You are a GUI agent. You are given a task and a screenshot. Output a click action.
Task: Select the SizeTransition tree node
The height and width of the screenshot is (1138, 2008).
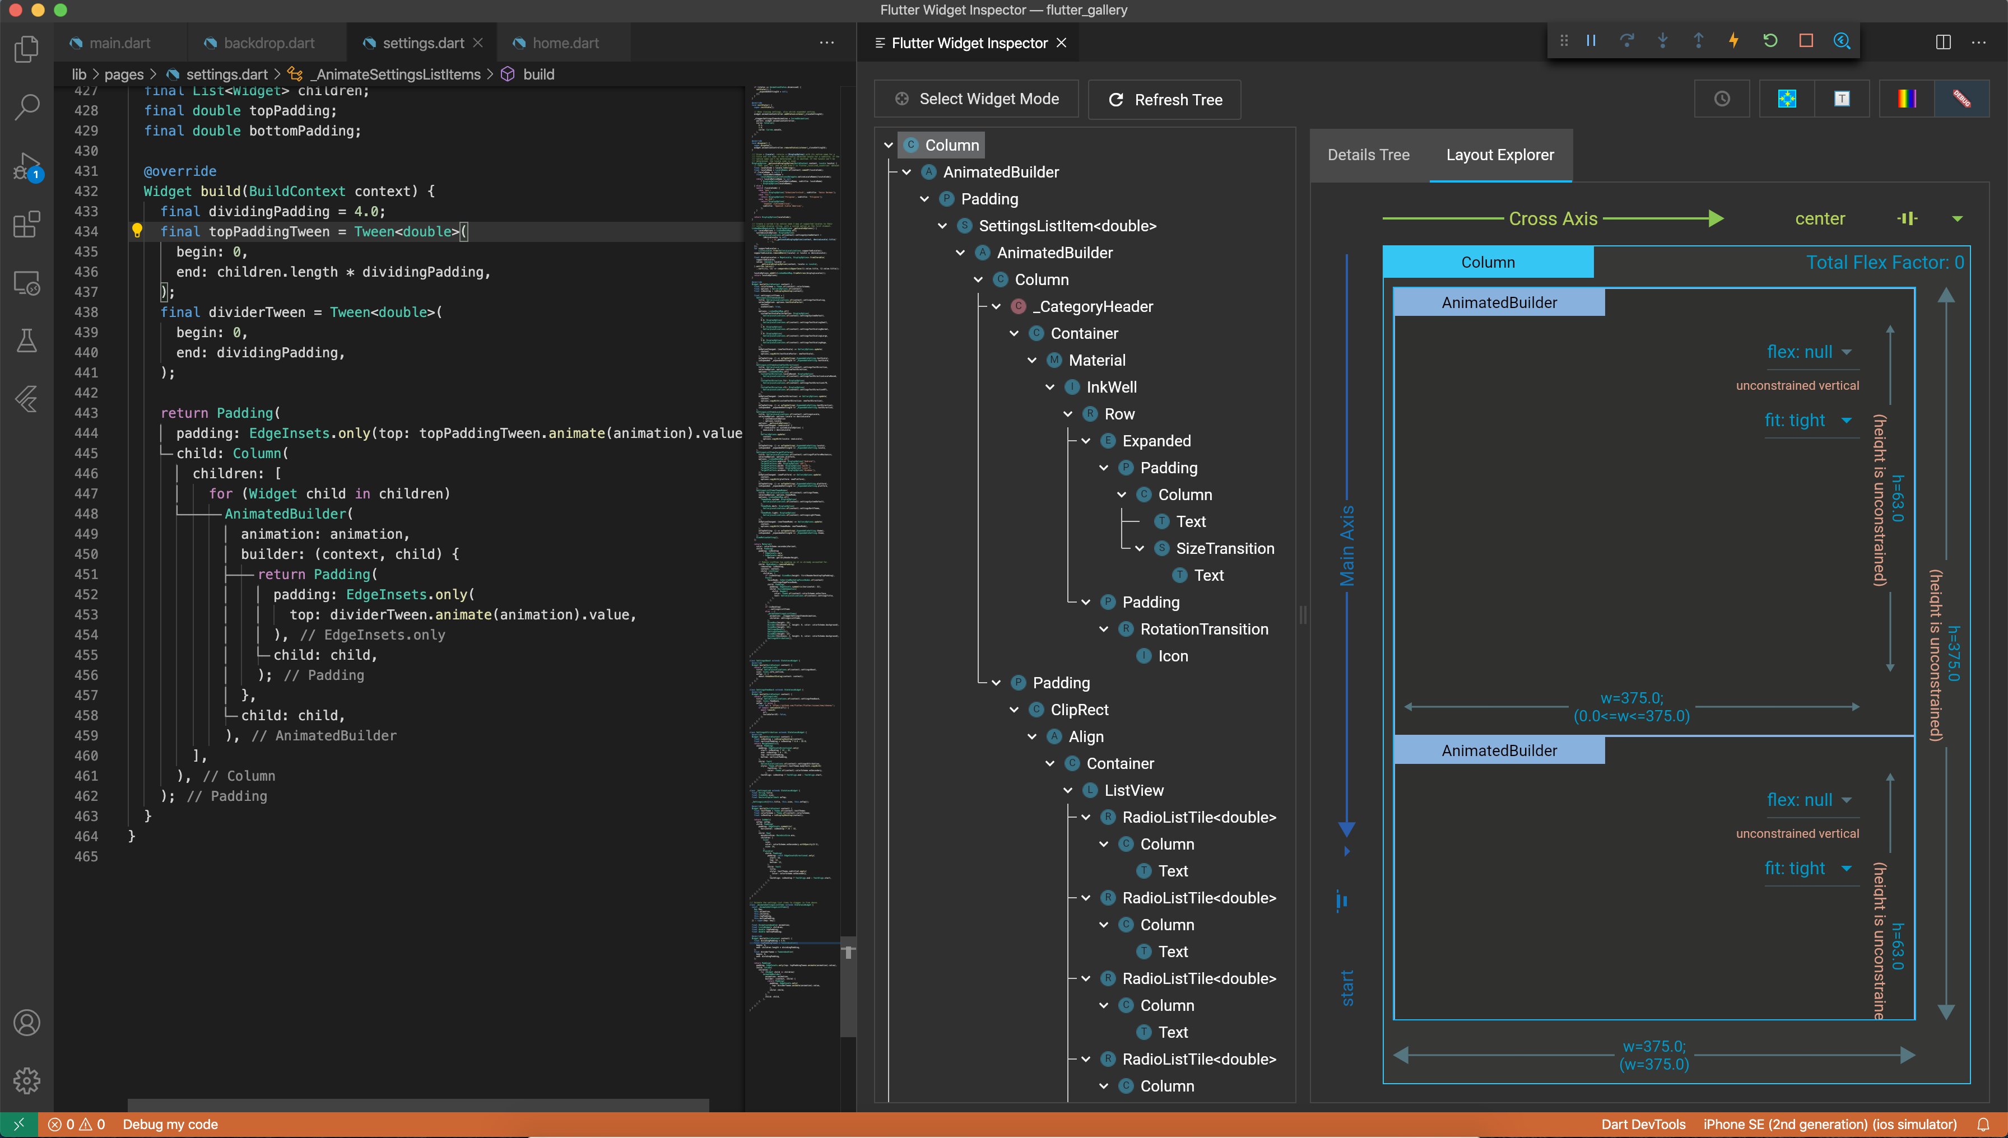[x=1225, y=549]
